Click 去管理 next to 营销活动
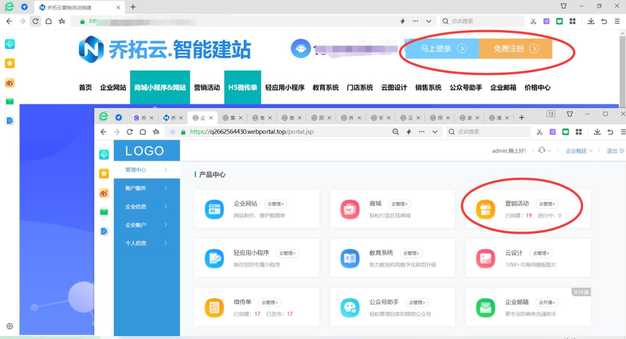 [x=547, y=204]
